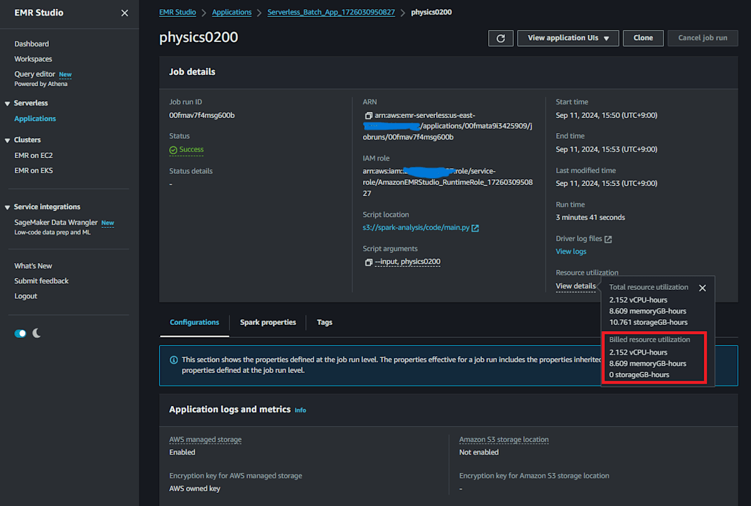Click the green Success status icon
The height and width of the screenshot is (506, 751).
coord(173,150)
